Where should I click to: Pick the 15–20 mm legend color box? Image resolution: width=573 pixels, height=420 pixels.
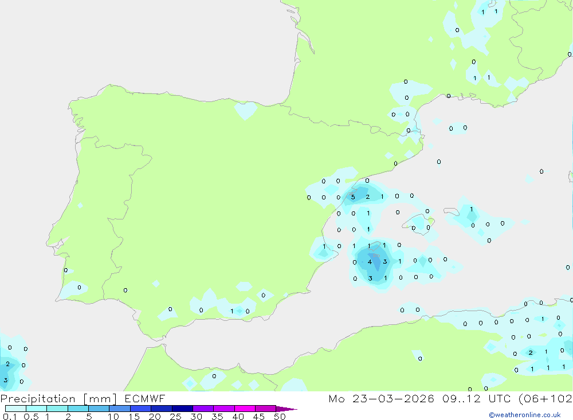[x=140, y=409]
